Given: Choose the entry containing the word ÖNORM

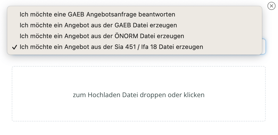Looking at the screenshot, I should [x=135, y=36].
